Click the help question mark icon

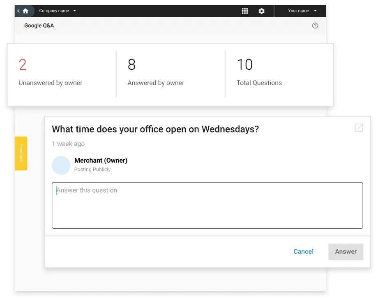coord(315,25)
